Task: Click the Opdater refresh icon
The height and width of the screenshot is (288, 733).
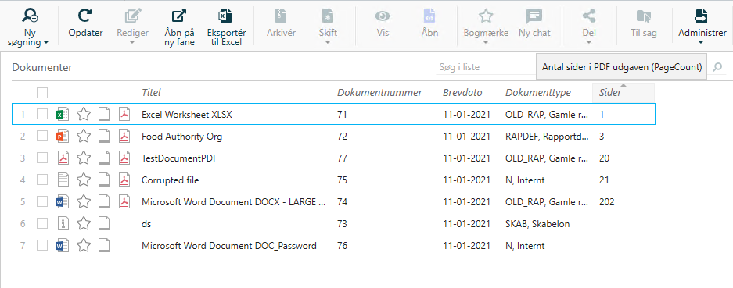Action: (x=85, y=16)
